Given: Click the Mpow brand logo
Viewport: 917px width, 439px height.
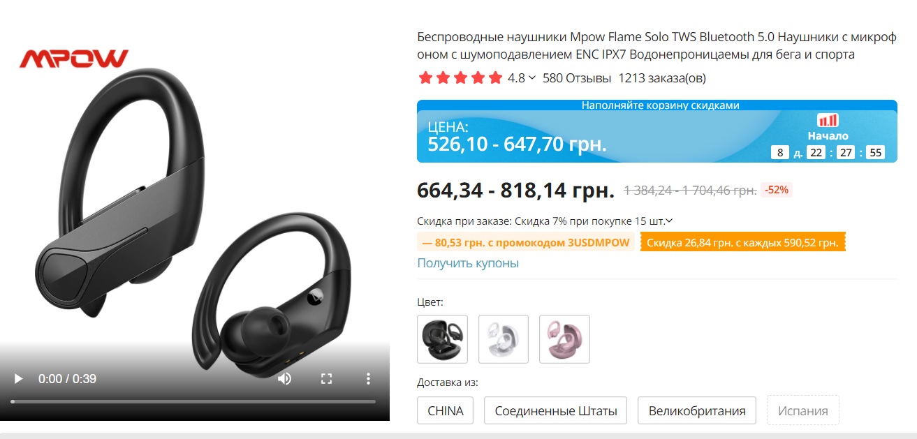Looking at the screenshot, I should point(74,59).
